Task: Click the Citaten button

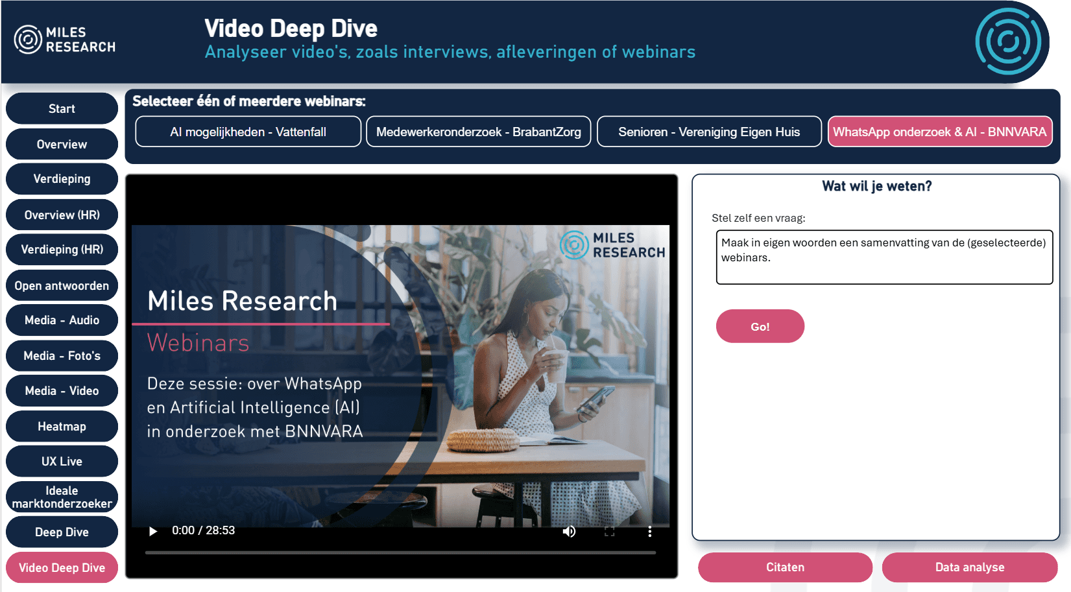Action: pos(785,567)
